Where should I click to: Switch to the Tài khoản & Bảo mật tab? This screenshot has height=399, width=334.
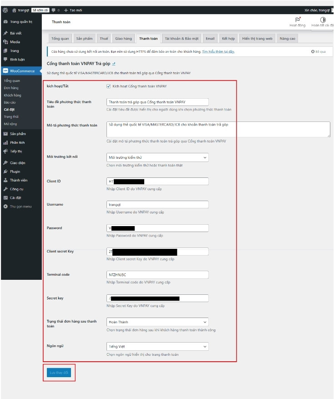click(x=181, y=39)
